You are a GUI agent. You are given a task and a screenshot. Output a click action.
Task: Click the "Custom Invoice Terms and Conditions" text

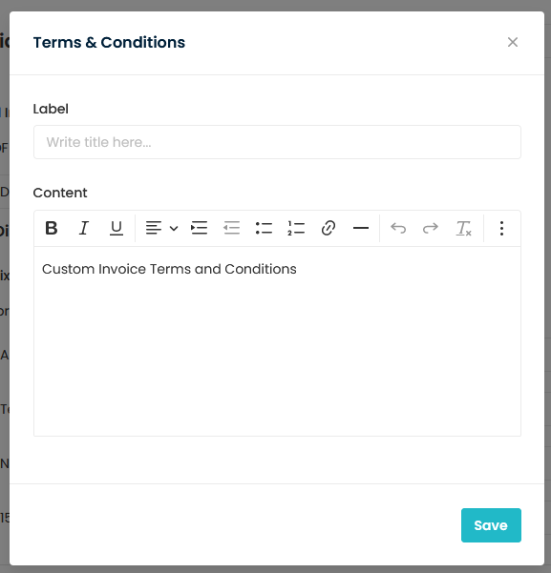(x=169, y=269)
